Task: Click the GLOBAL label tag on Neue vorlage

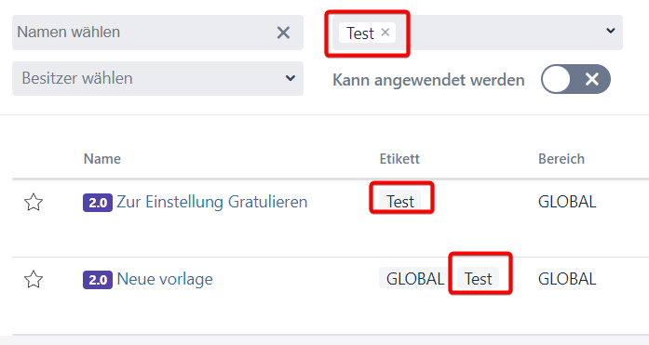Action: click(415, 278)
